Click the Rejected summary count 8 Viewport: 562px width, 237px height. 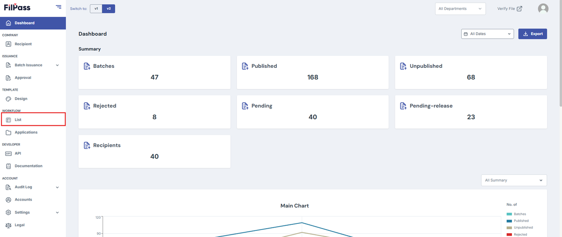(x=155, y=117)
